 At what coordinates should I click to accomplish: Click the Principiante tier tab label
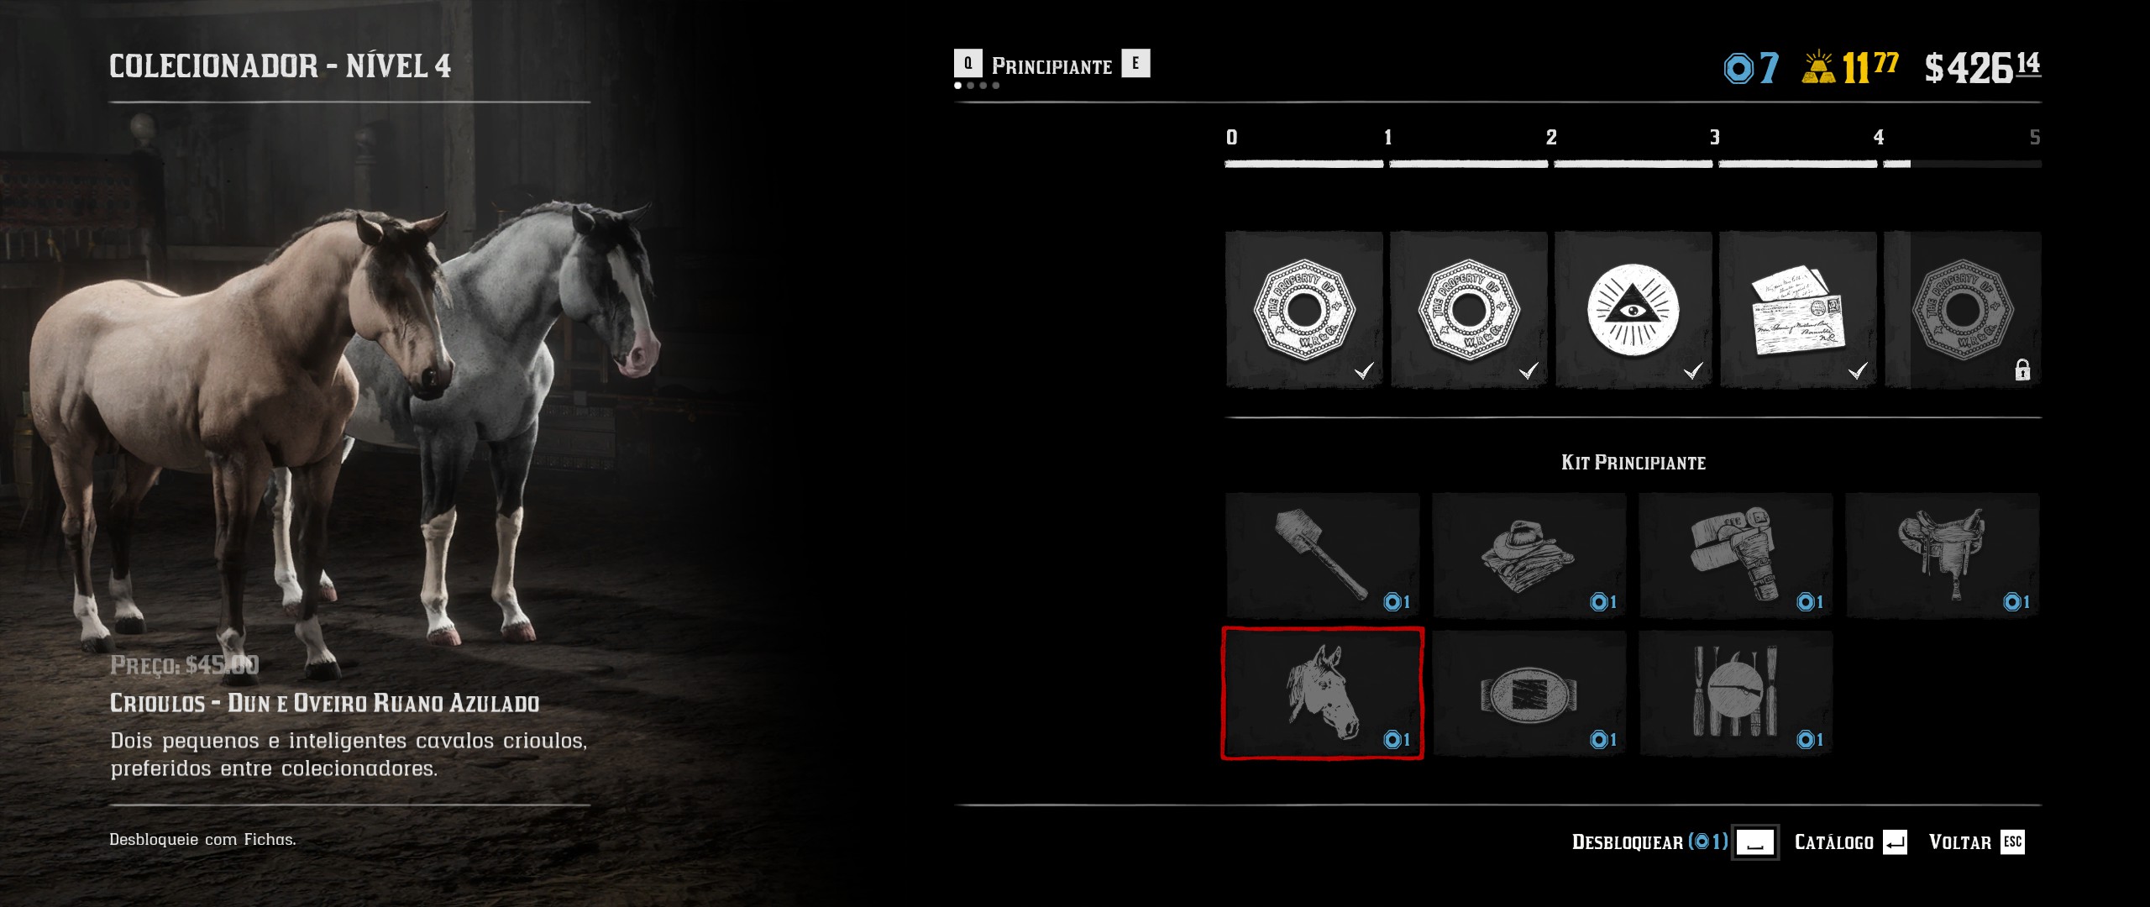pos(1051,66)
